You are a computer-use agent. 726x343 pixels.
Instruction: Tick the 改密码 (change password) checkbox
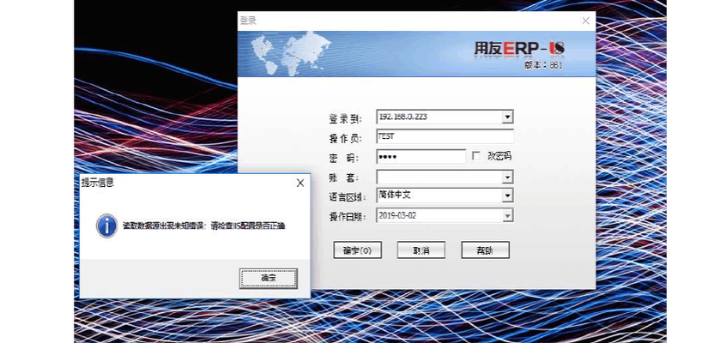(476, 156)
